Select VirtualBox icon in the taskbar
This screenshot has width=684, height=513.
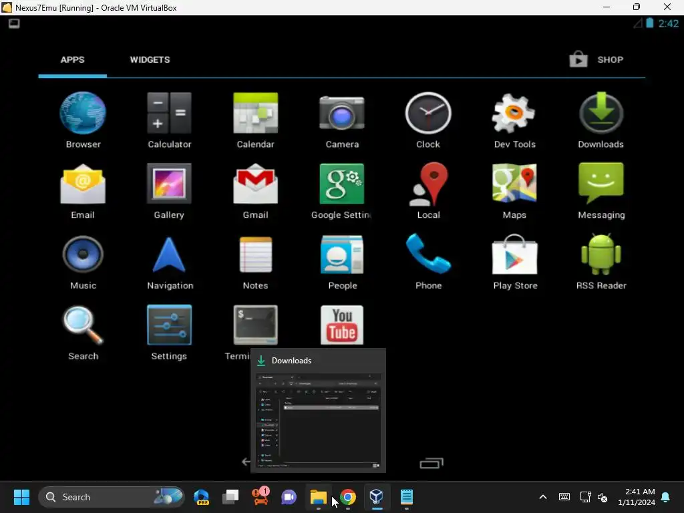[377, 497]
